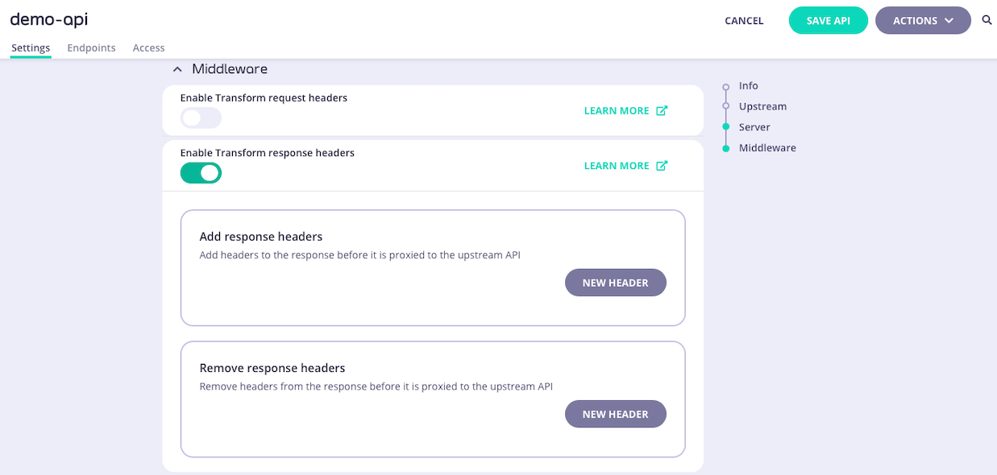This screenshot has width=997, height=475.
Task: Click the CANCEL button
Action: coord(743,20)
